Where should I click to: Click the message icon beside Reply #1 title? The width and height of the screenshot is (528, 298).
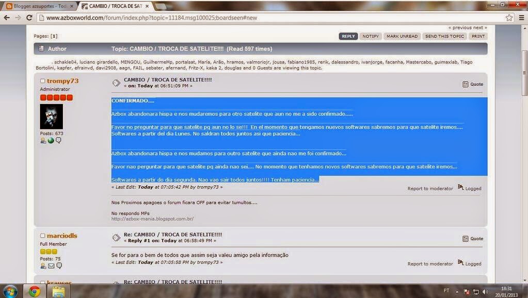point(116,238)
